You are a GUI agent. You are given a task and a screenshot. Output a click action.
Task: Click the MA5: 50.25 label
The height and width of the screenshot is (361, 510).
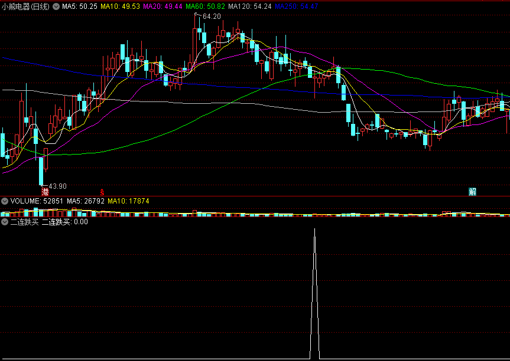pos(80,6)
